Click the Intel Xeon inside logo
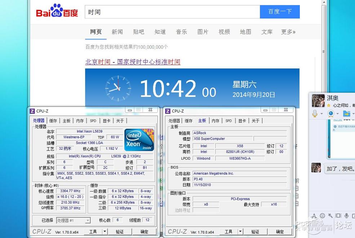This screenshot has height=238, width=355. (x=139, y=140)
